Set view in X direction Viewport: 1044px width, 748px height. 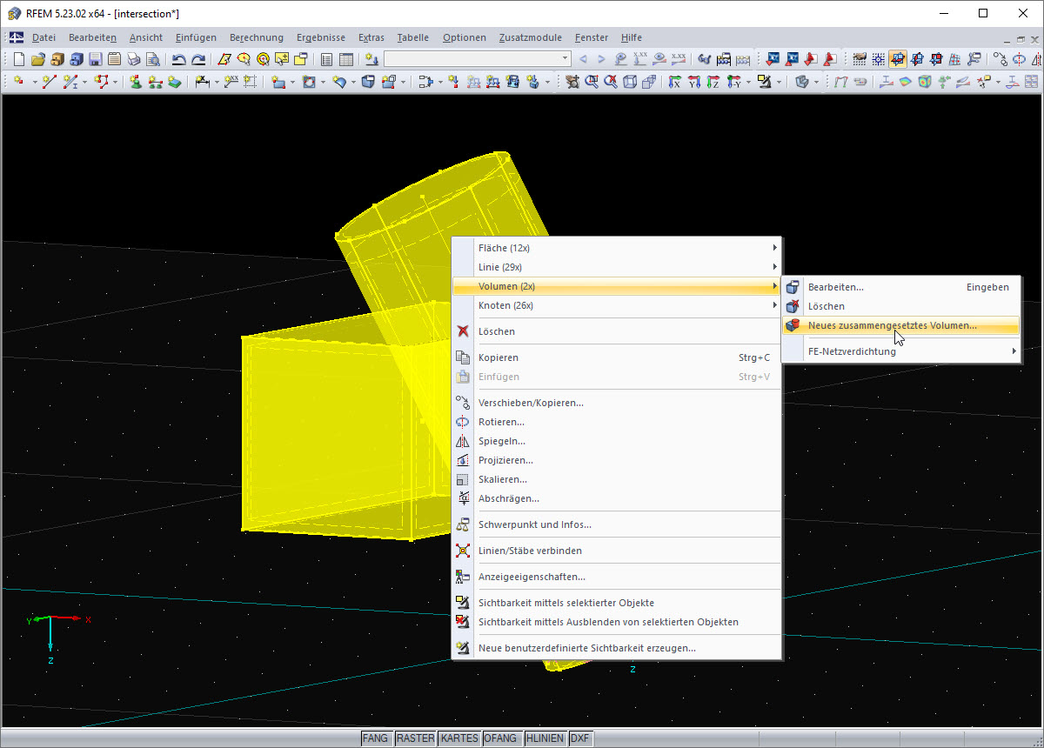(x=674, y=82)
